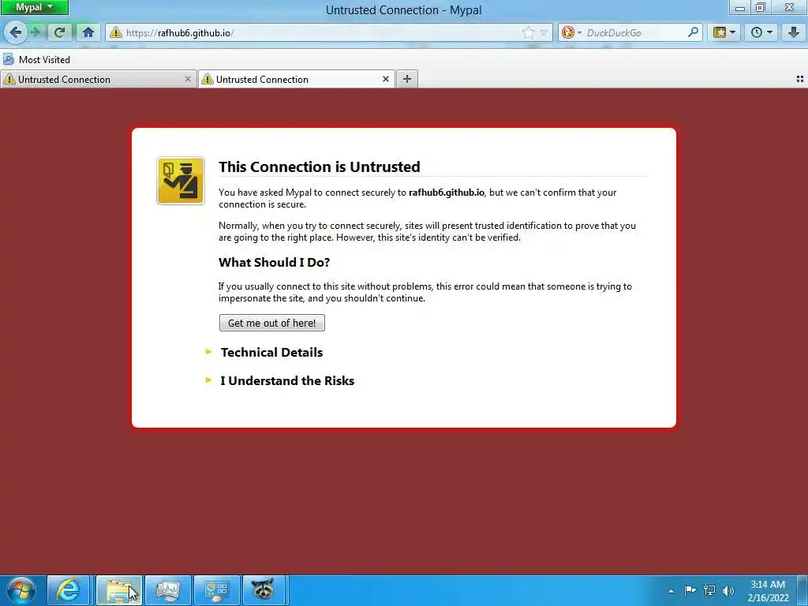Open the home page button

pyautogui.click(x=88, y=32)
